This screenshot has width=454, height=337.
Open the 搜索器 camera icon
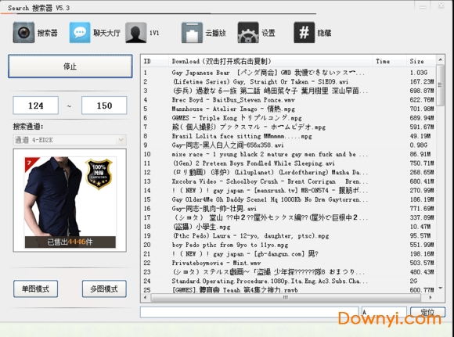[23, 32]
